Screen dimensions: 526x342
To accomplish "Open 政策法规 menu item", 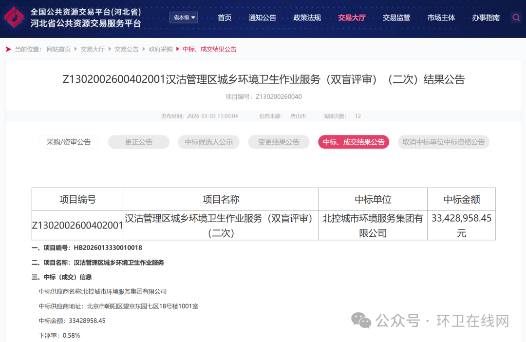I will pyautogui.click(x=307, y=18).
